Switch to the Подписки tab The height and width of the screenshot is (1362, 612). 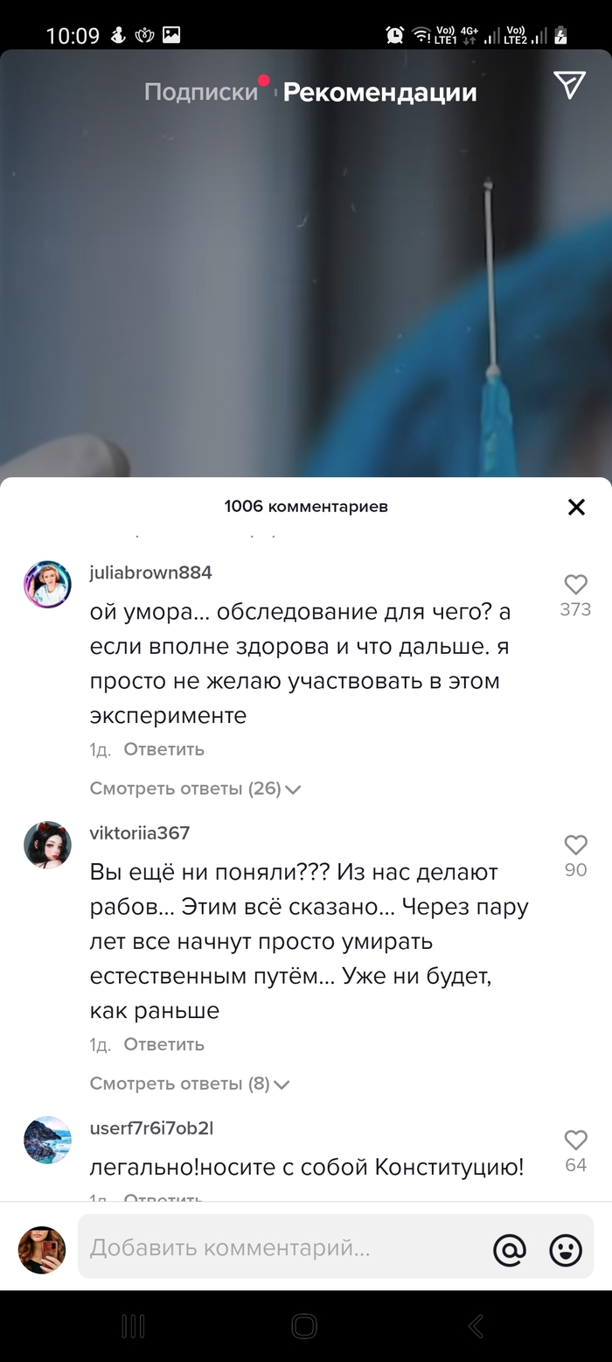pos(201,92)
